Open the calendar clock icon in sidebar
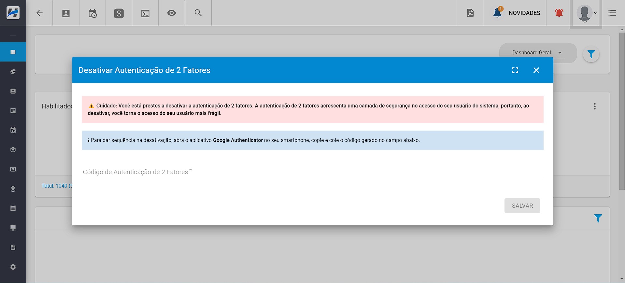 (x=13, y=130)
